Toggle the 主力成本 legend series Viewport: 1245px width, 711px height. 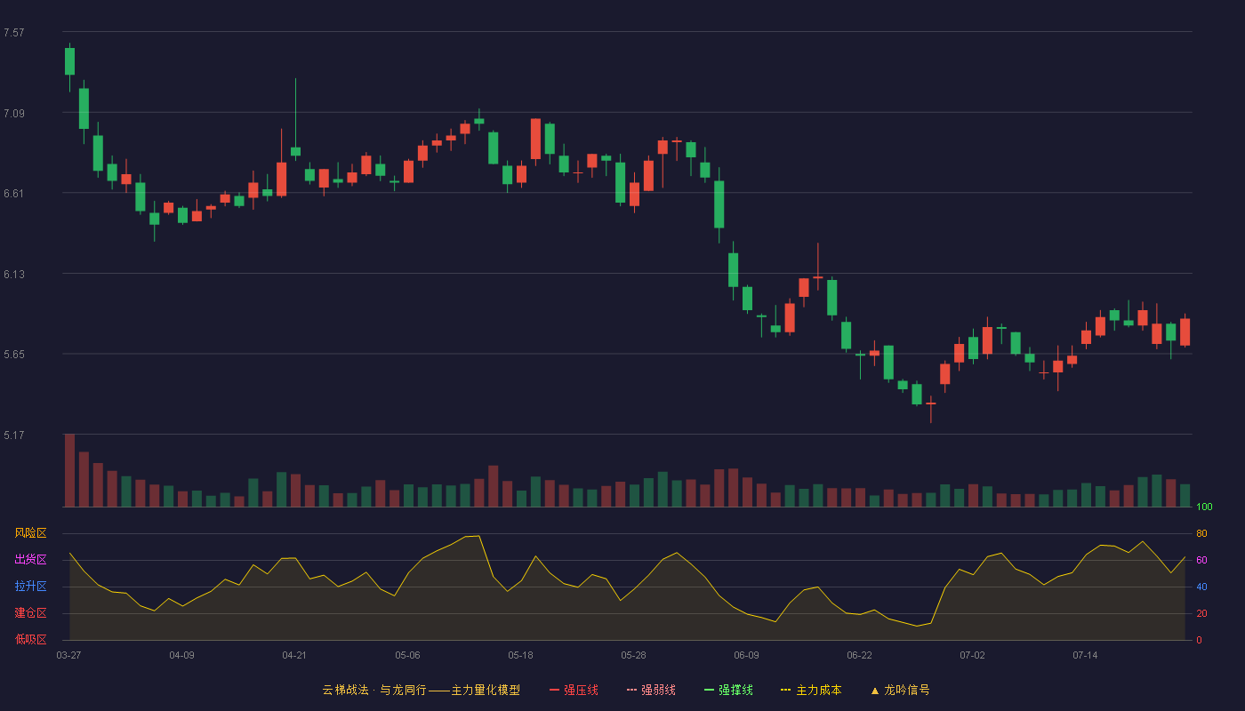pyautogui.click(x=811, y=690)
